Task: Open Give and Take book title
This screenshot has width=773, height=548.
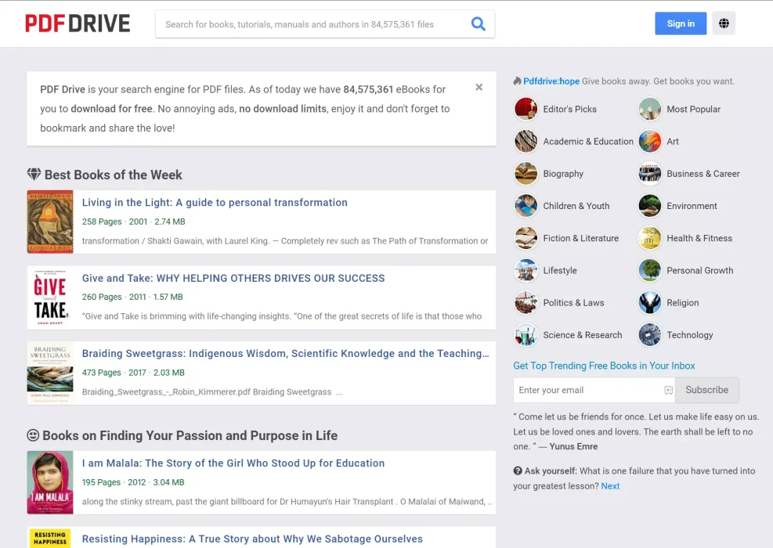Action: click(233, 278)
